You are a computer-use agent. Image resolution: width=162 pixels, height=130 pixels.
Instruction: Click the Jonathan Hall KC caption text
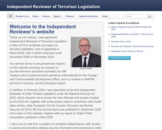(86, 69)
